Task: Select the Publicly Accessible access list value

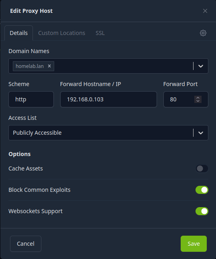Action: tap(37, 133)
